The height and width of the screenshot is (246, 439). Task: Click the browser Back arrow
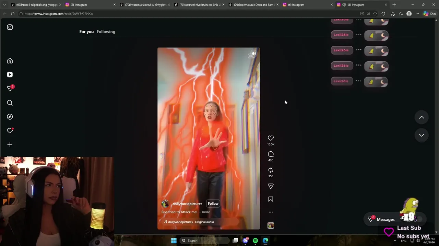[4, 14]
